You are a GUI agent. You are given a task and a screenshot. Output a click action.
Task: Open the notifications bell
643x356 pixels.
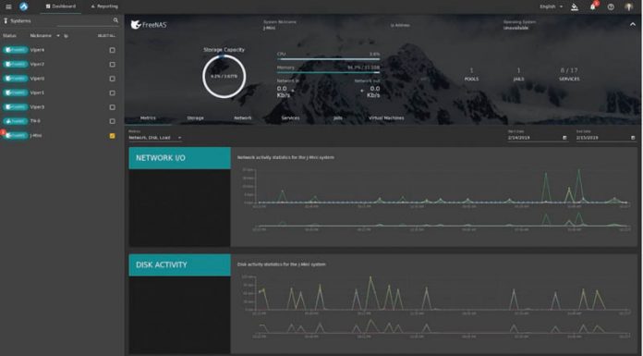pos(593,6)
